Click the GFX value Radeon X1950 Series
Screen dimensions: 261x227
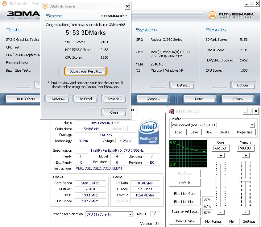click(166, 40)
